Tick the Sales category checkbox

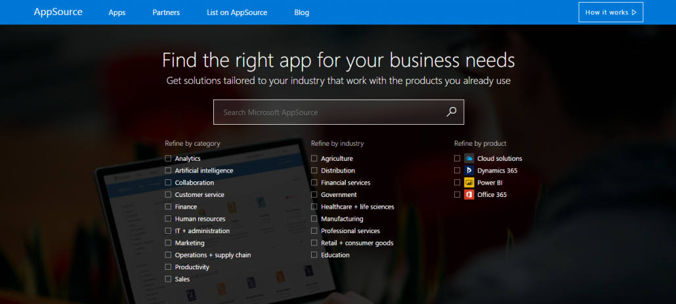coord(168,279)
